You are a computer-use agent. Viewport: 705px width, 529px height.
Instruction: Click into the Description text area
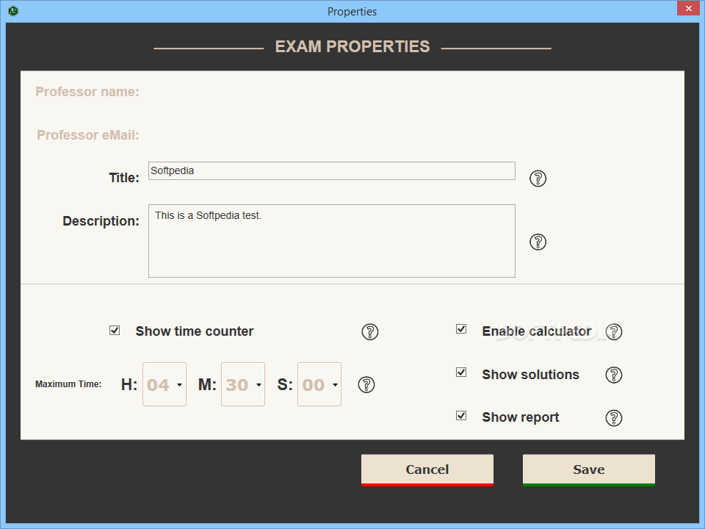click(x=332, y=241)
